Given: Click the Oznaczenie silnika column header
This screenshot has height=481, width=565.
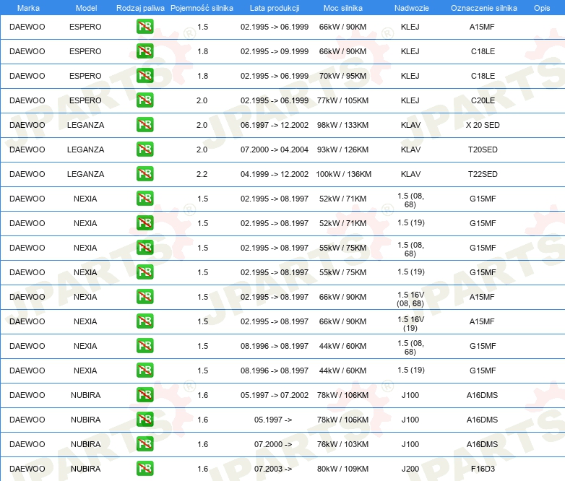Looking at the screenshot, I should 484,8.
